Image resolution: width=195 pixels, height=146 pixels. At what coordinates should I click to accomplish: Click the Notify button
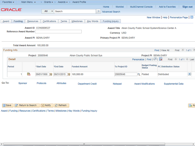(47, 105)
